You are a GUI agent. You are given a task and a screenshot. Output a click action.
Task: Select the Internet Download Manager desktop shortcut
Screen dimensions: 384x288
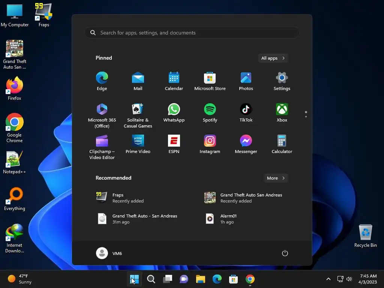click(15, 238)
